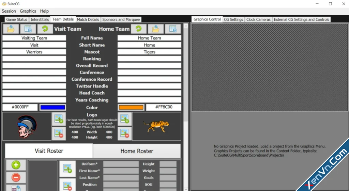Viewport: 349px width, 191px height.
Task: Refresh the Visit Team details
Action: tap(45, 29)
